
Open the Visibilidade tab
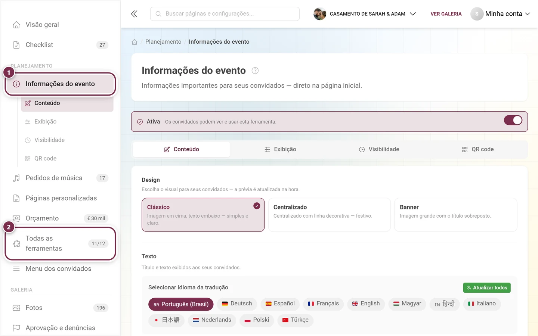(x=379, y=149)
